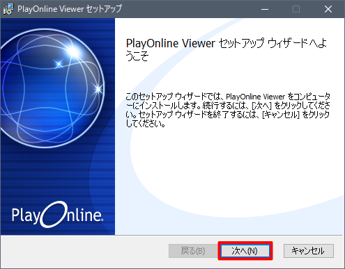The height and width of the screenshot is (269, 345).
Task: Click the setup description paragraph text
Action: [x=228, y=110]
